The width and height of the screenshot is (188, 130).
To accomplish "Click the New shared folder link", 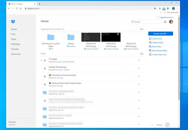I will (159, 50).
